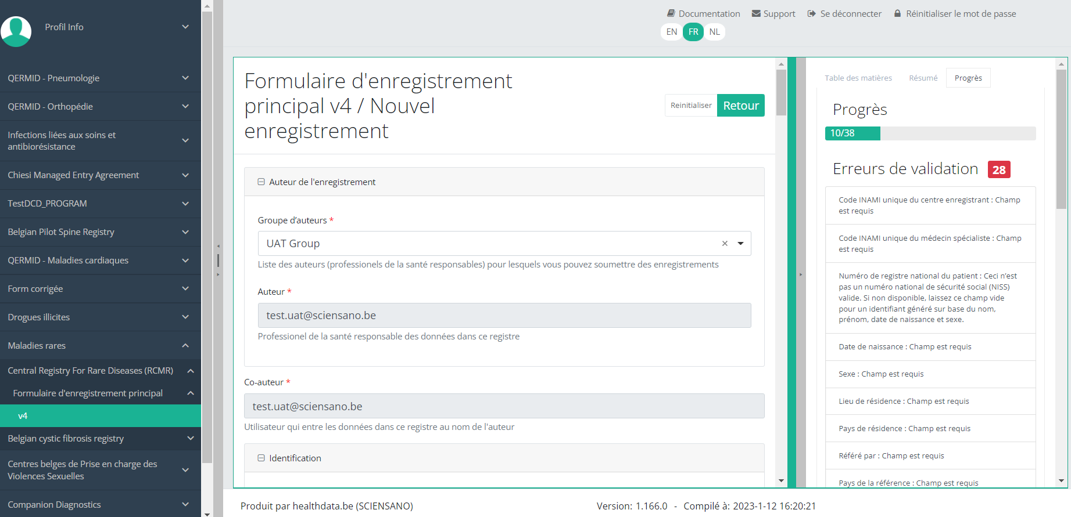Click the Reinitialiser button
Viewport: 1071px width, 517px height.
tap(690, 106)
